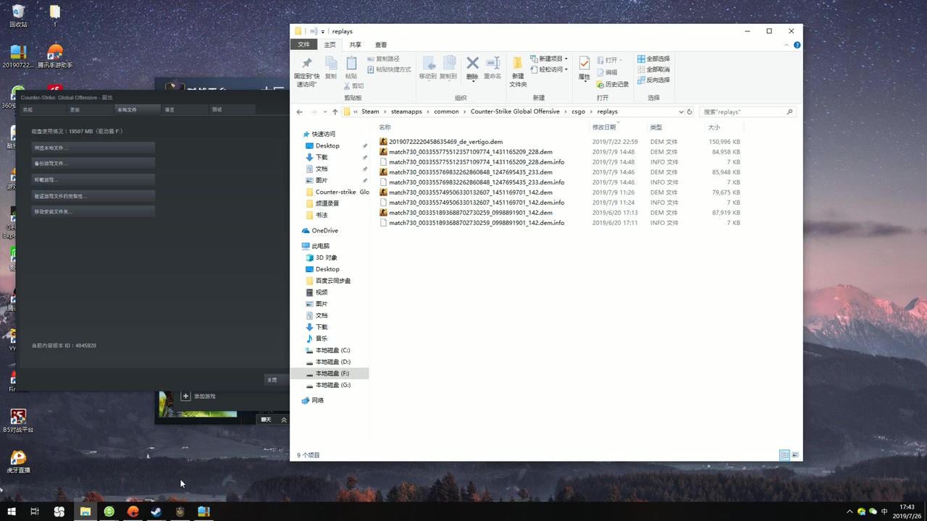This screenshot has width=927, height=521.
Task: Click the csgo breadcrumb in address bar
Action: pos(578,112)
